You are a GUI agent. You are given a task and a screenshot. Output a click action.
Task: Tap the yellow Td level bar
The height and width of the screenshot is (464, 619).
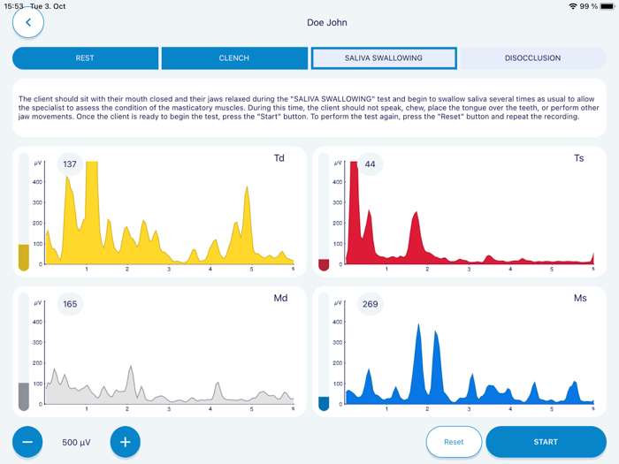pos(24,212)
